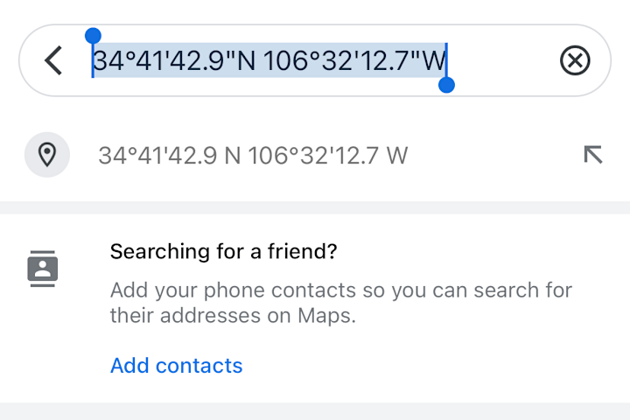Clear the search field with the circled X
Screen dimensions: 630x420
point(575,60)
